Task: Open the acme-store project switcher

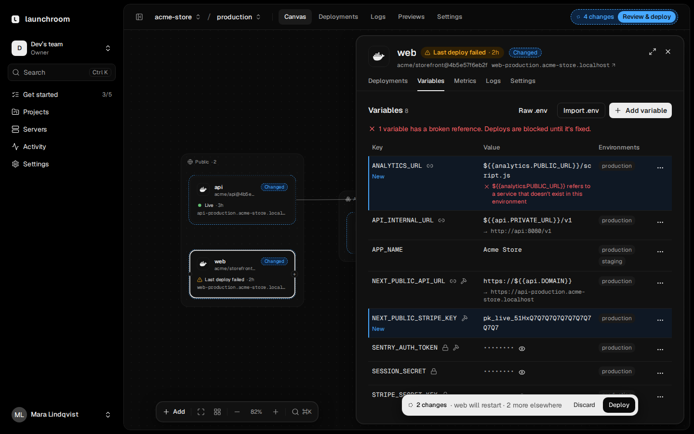Action: [x=177, y=17]
